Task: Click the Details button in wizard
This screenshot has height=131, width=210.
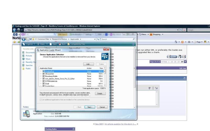Action: pyautogui.click(x=100, y=94)
